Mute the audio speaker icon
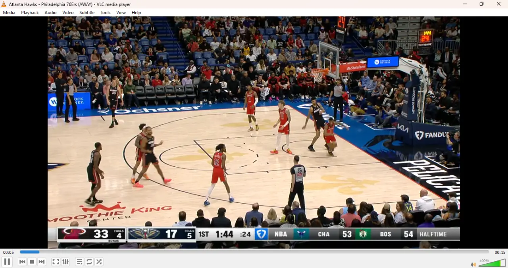508x268 pixels. (473, 264)
